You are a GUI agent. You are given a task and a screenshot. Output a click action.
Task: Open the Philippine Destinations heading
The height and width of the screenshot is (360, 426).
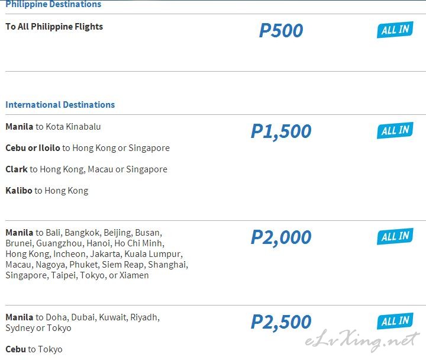tap(53, 4)
